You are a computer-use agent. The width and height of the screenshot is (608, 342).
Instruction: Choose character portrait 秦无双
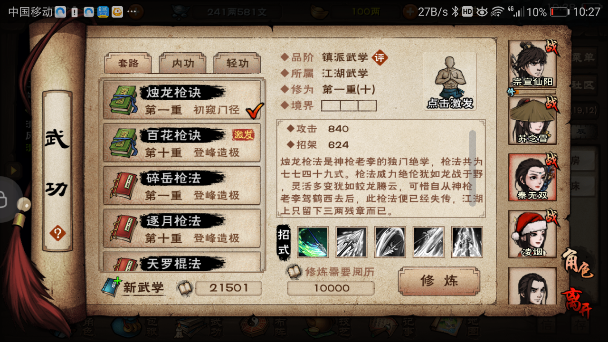(532, 177)
